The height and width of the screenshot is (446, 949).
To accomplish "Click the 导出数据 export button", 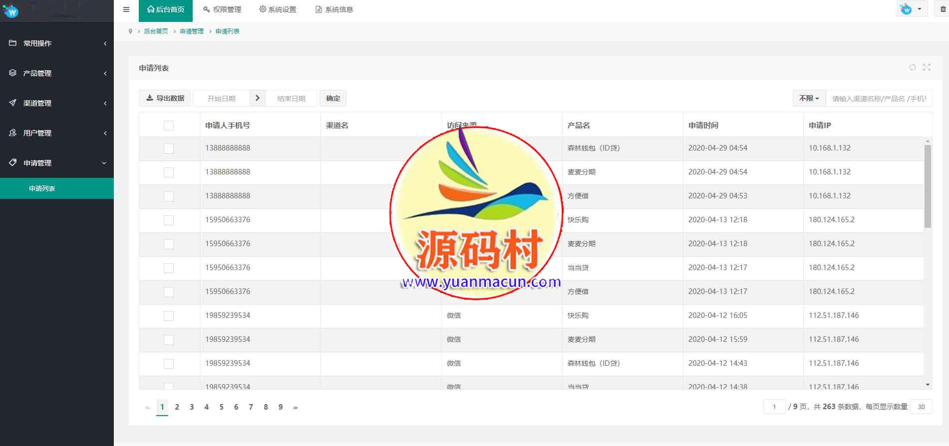I will click(x=165, y=98).
